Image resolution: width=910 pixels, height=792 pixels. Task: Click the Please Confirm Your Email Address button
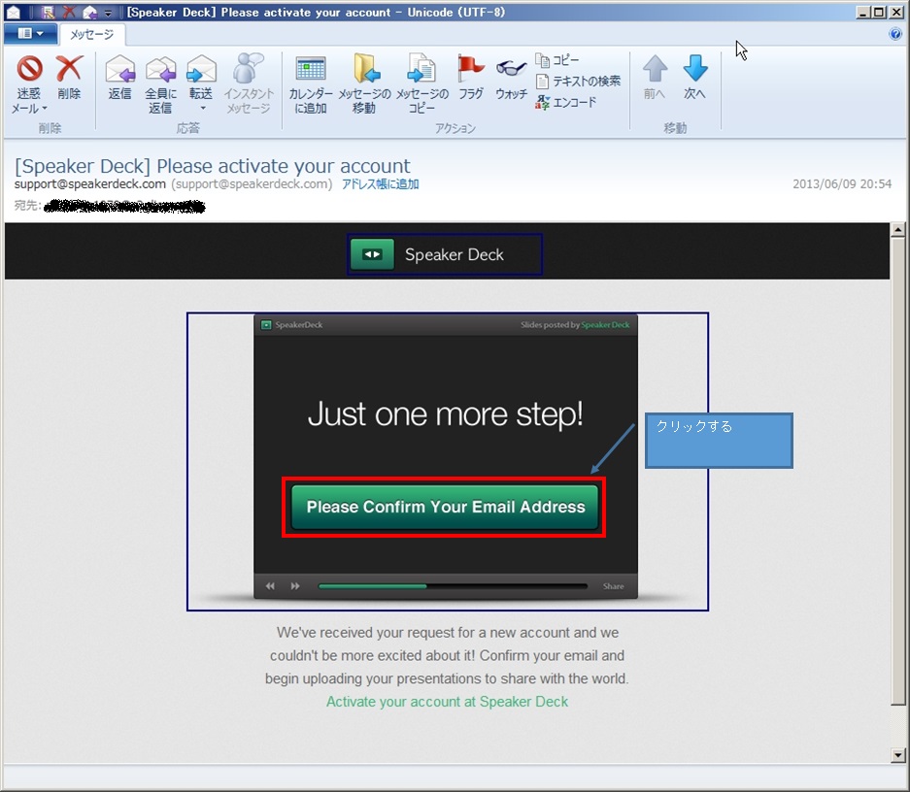[445, 508]
